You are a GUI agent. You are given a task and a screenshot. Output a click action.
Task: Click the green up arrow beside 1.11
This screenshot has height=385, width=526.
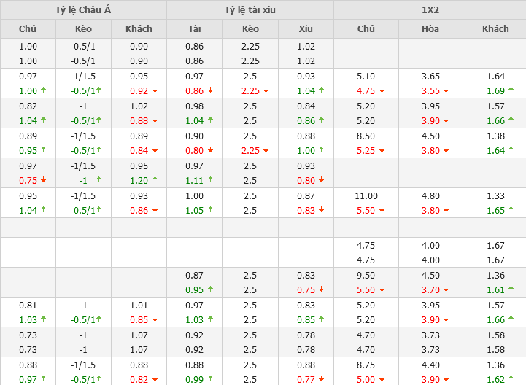point(209,180)
